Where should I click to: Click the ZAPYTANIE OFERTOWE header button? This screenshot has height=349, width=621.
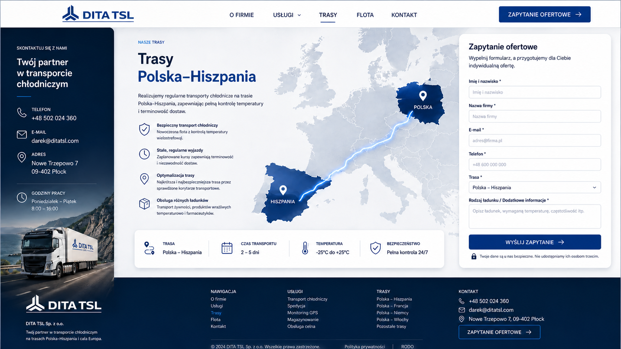click(544, 14)
